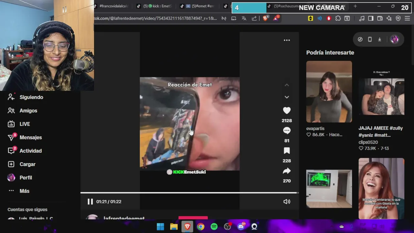
Task: Open three-dot video options menu
Action: [x=287, y=40]
